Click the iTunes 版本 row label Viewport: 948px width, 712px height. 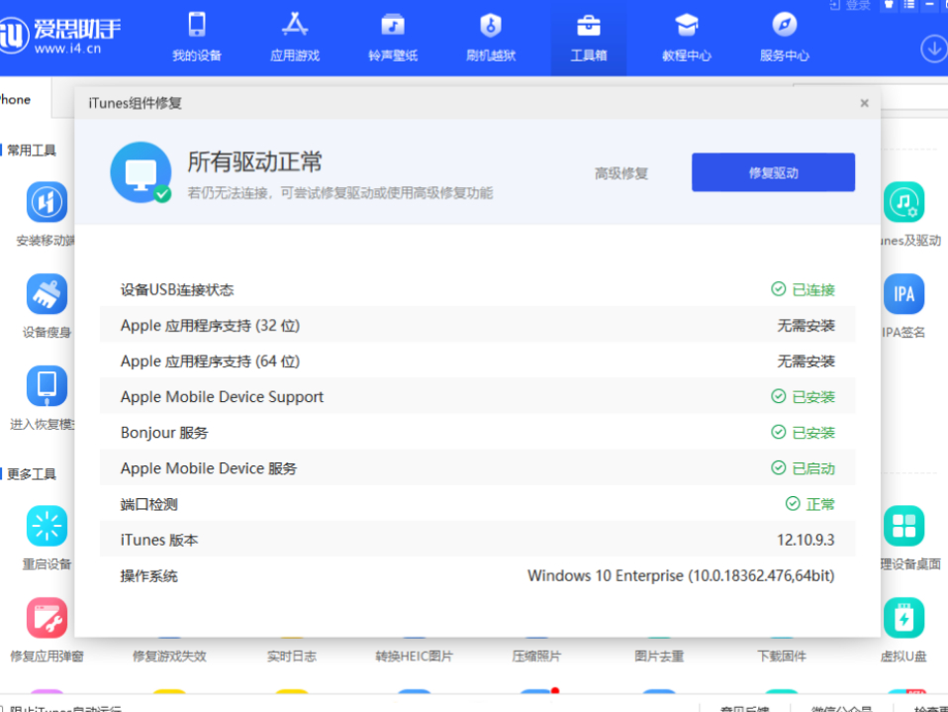pyautogui.click(x=159, y=540)
